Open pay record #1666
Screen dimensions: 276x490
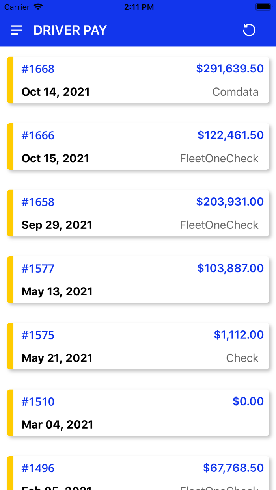[37, 135]
